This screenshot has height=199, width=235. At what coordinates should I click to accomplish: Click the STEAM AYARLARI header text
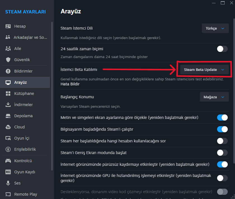(x=25, y=12)
